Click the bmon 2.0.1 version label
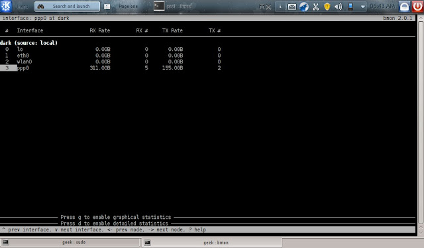 pyautogui.click(x=397, y=18)
